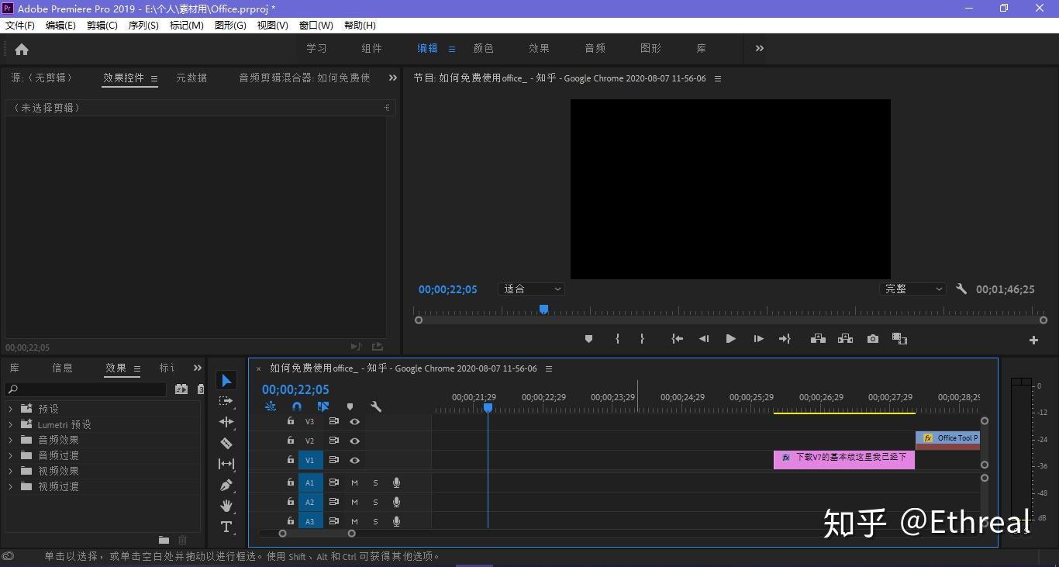Select the Razor tool
The image size is (1059, 567).
click(x=226, y=443)
